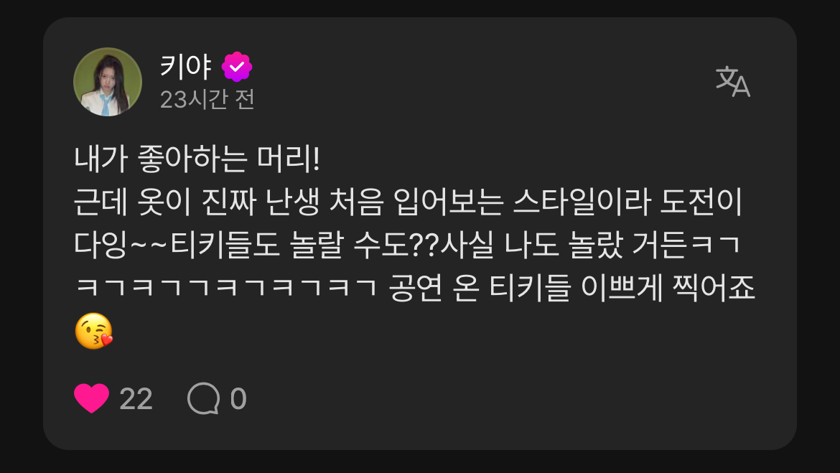Click the pink verified badge next to 키야

(237, 67)
